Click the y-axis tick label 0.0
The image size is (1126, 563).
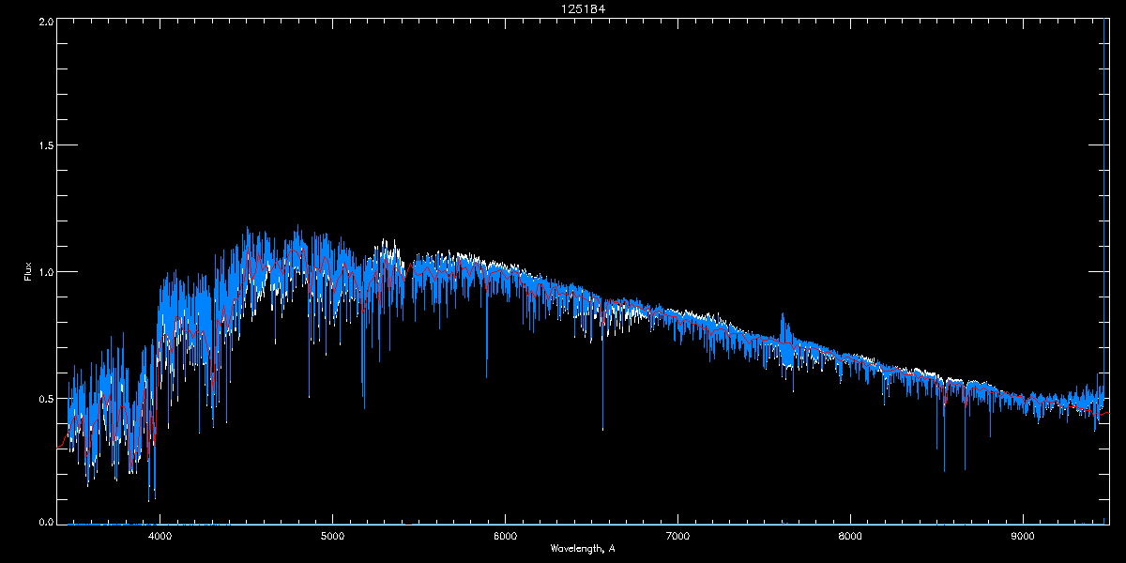pos(45,522)
